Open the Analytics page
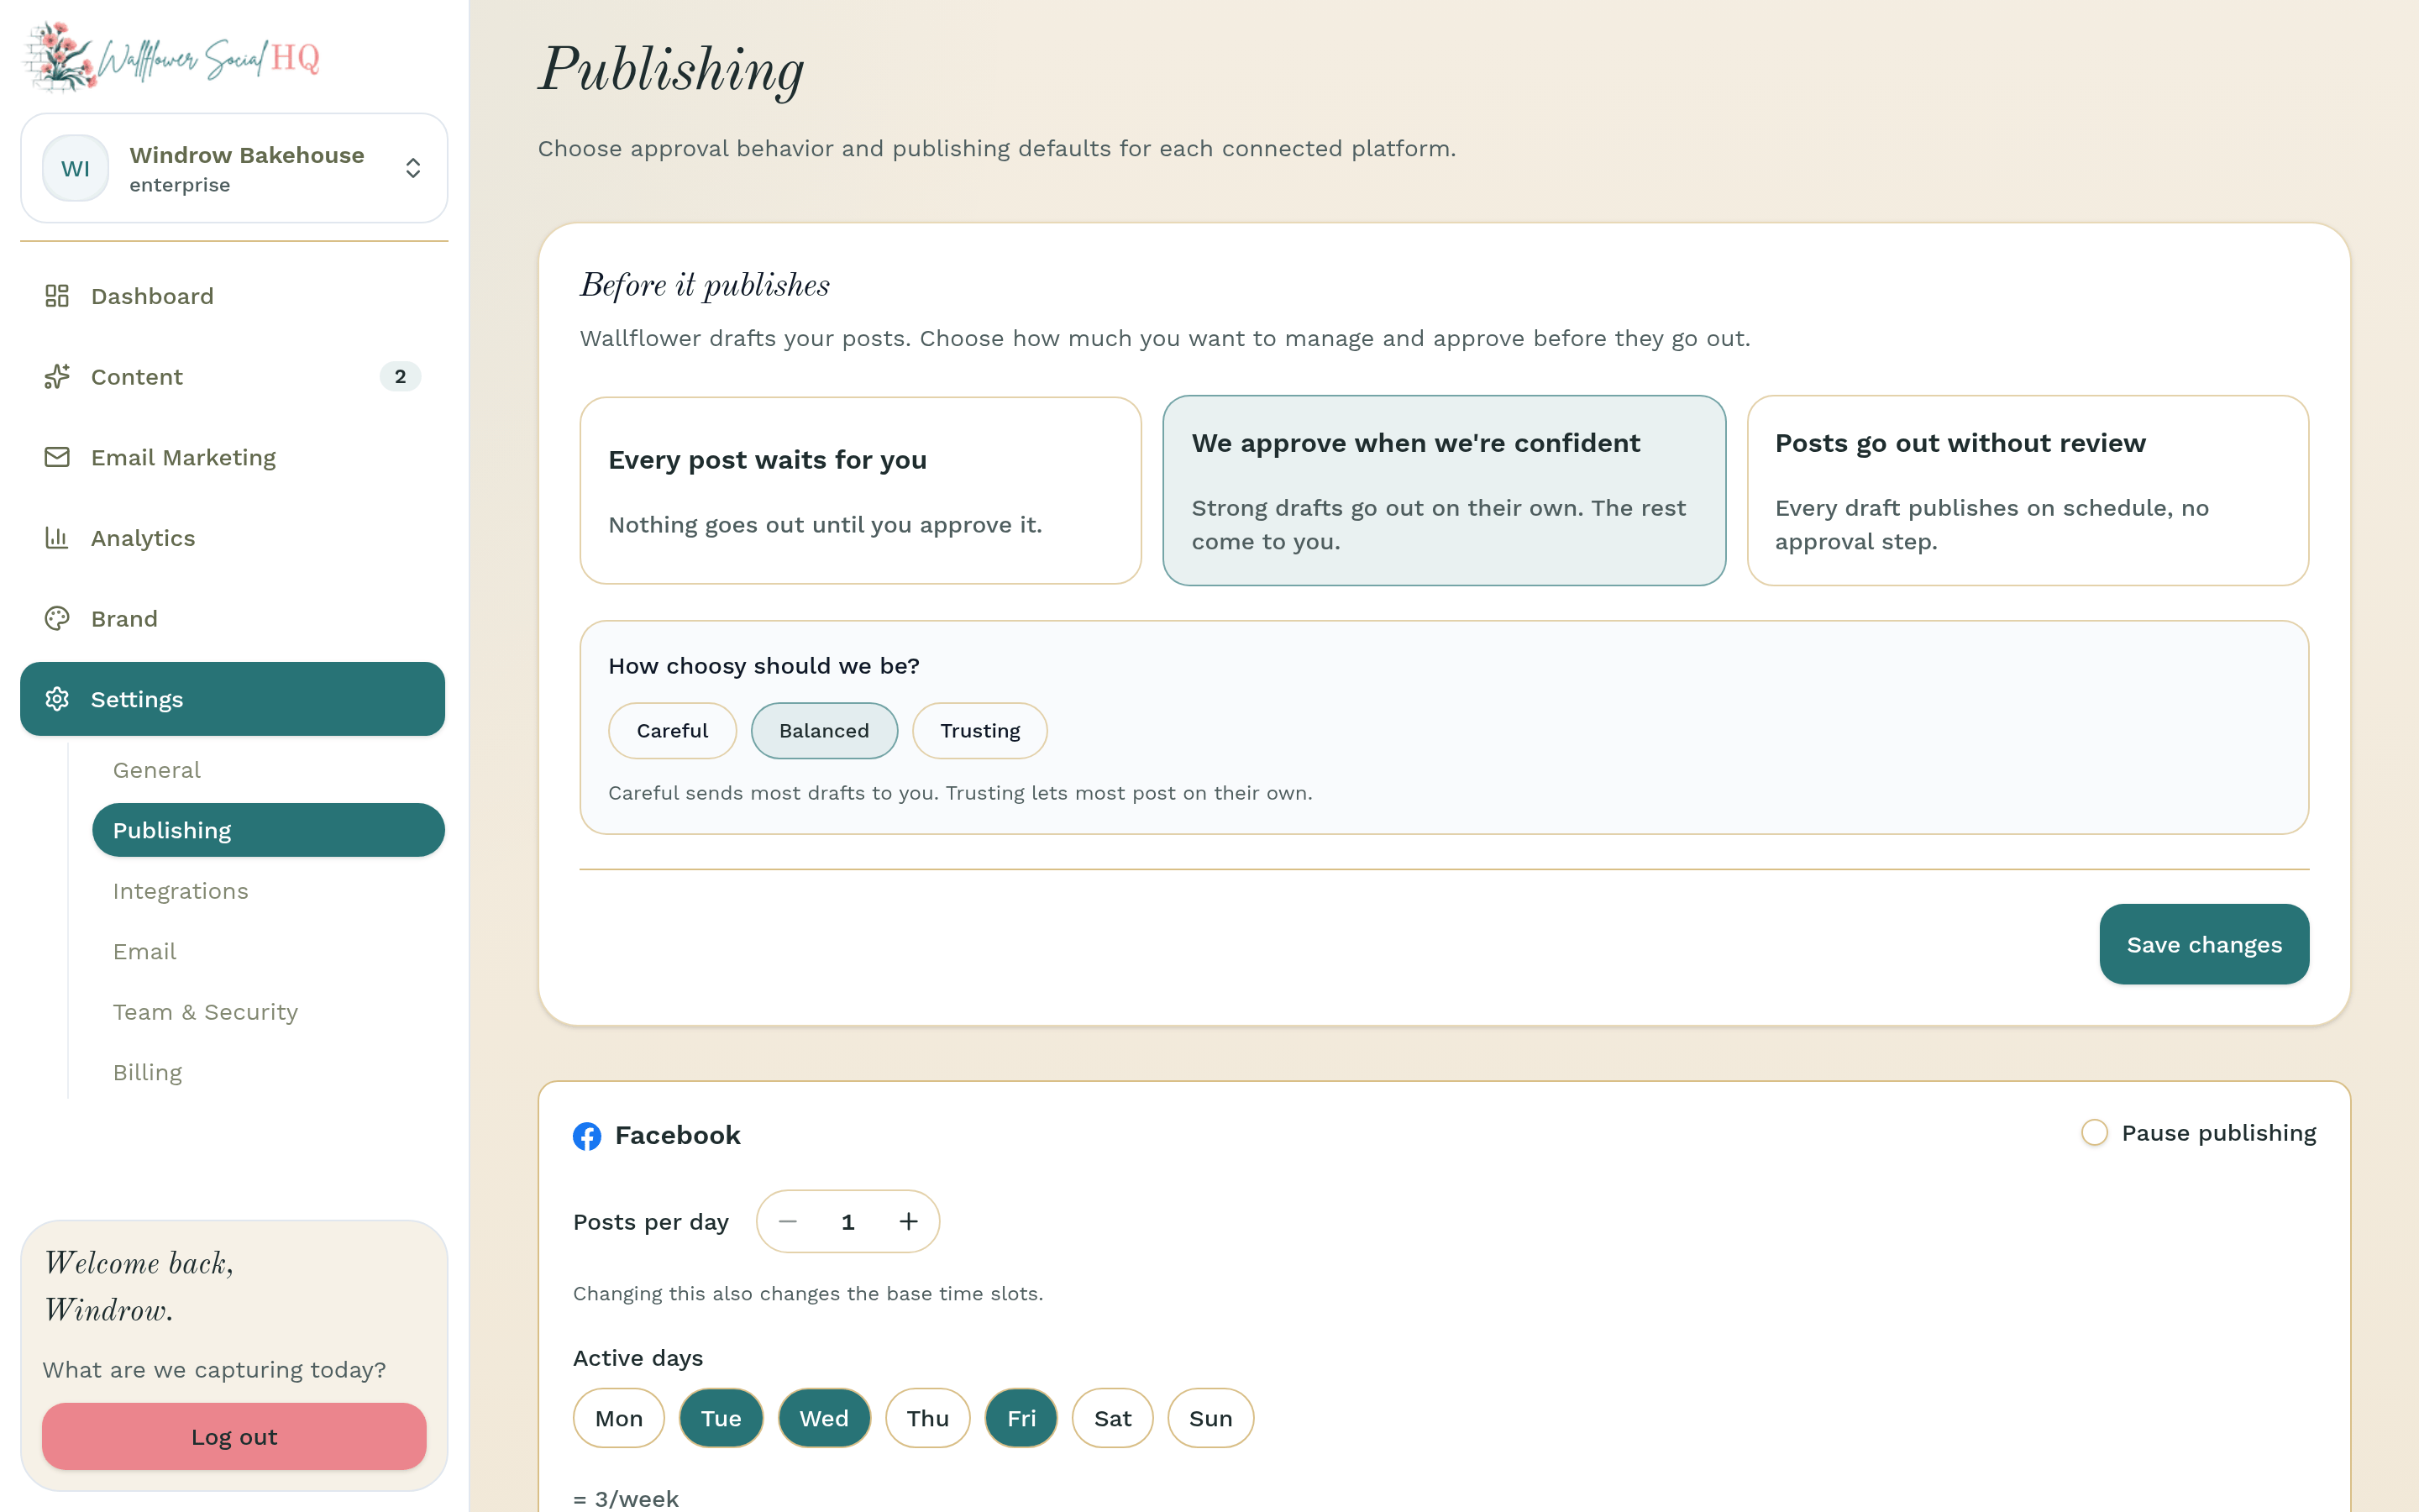This screenshot has width=2419, height=1512. tap(232, 538)
